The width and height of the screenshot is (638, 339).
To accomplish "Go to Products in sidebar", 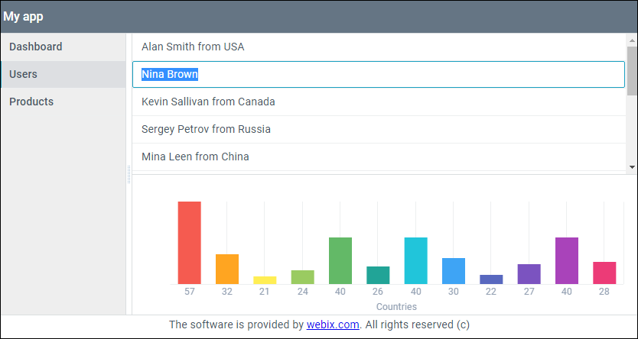I will pyautogui.click(x=31, y=102).
